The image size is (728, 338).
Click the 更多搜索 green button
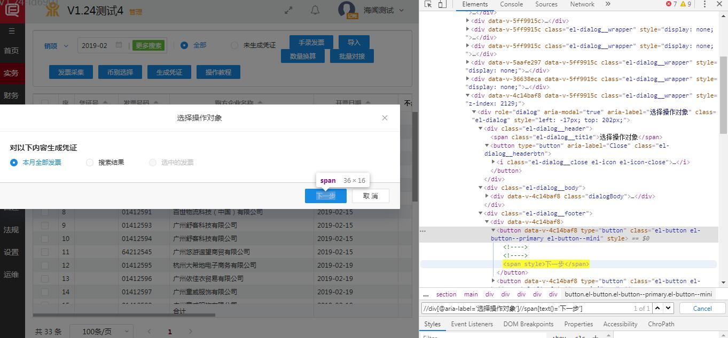pyautogui.click(x=148, y=46)
